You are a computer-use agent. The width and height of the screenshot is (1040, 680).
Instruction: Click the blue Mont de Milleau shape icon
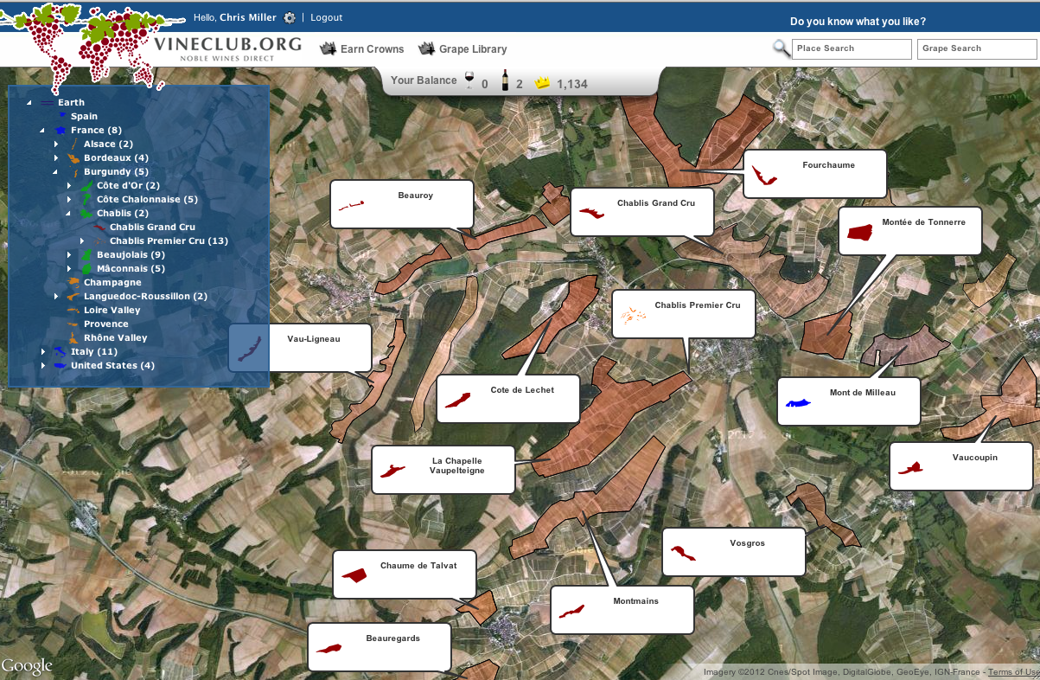click(x=799, y=402)
